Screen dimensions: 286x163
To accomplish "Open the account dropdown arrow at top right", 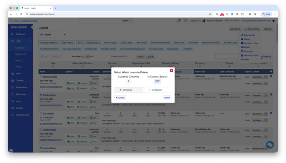I will 274,21.
